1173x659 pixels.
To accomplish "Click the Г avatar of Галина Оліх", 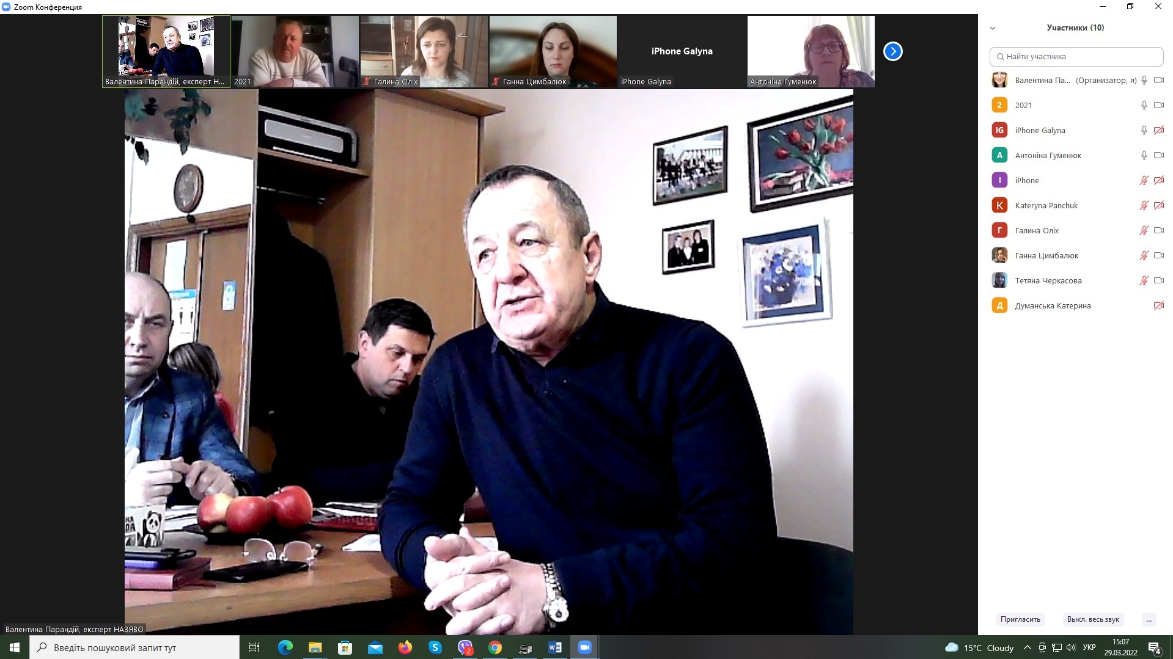I will 999,230.
